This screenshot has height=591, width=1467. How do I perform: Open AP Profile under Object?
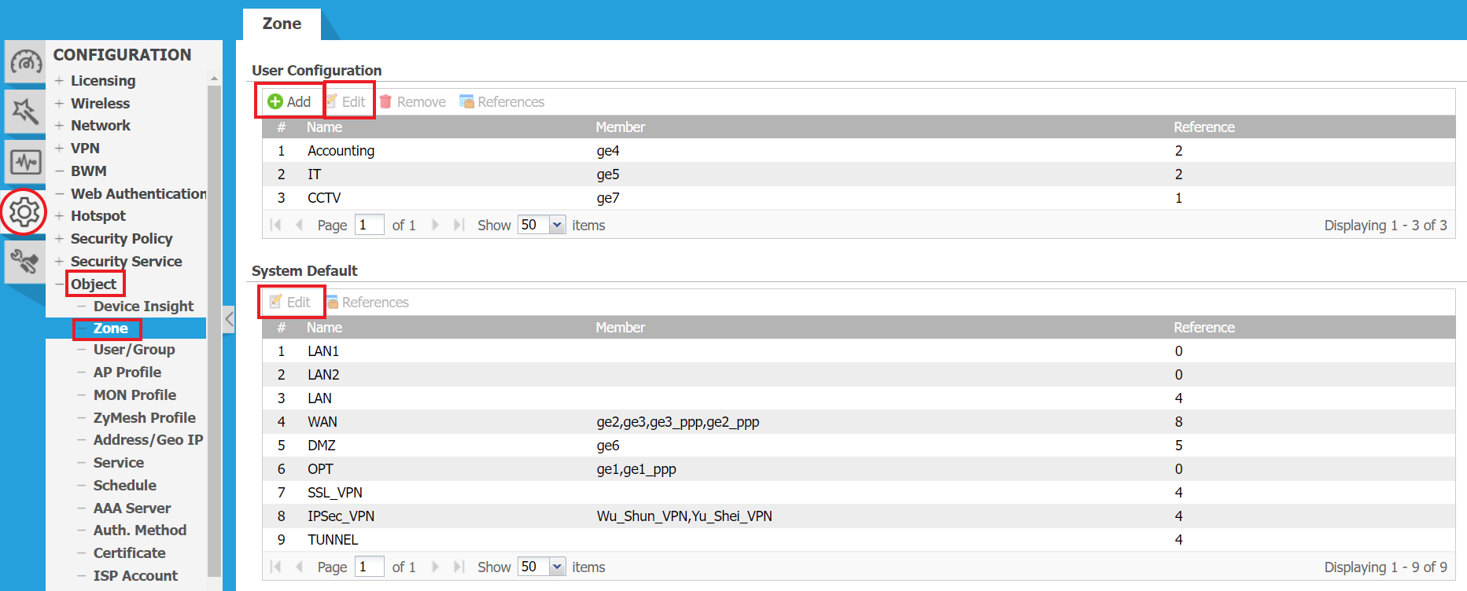(127, 373)
